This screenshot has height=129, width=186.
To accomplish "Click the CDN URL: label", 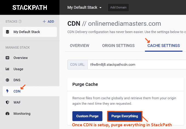I will 78,64.
